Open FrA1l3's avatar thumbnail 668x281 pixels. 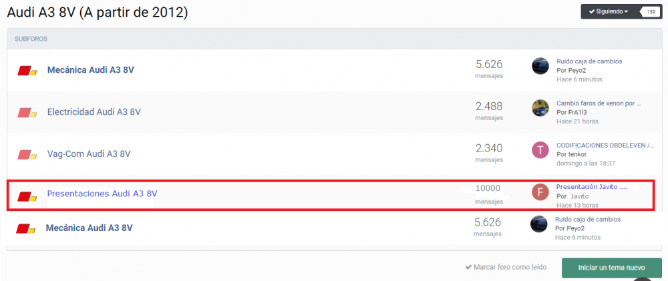tap(540, 107)
